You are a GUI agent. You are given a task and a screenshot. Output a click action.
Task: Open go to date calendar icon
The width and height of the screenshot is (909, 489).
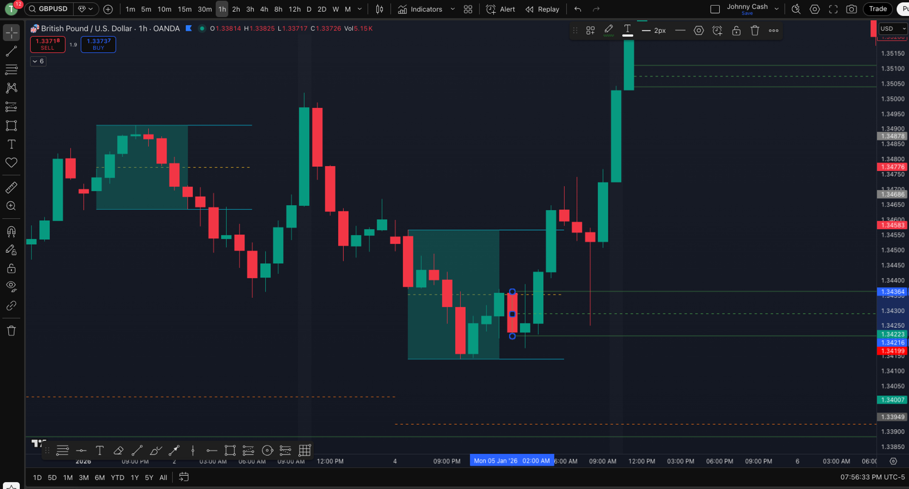coord(184,477)
